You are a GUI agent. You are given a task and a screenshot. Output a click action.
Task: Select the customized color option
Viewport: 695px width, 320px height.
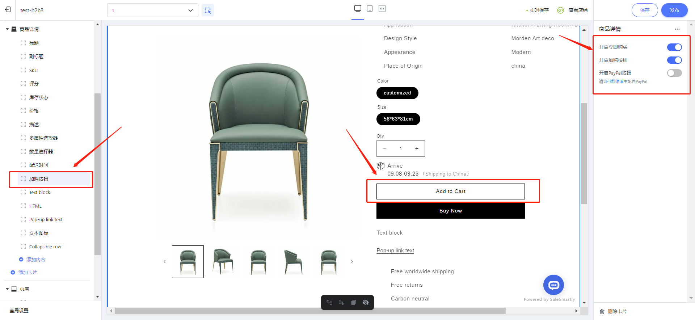[x=397, y=93]
